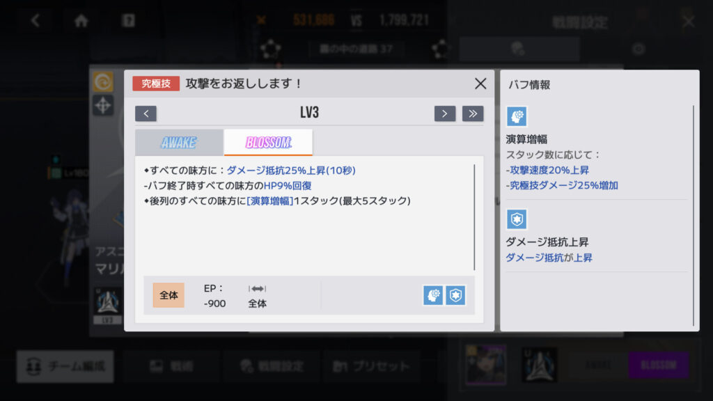Toggle the purple BLOSSOM button at bottom right
Screen dimensions: 713x401
(659, 365)
